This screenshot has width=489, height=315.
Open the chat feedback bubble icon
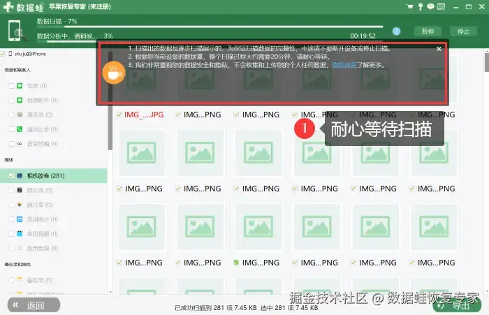pyautogui.click(x=431, y=6)
